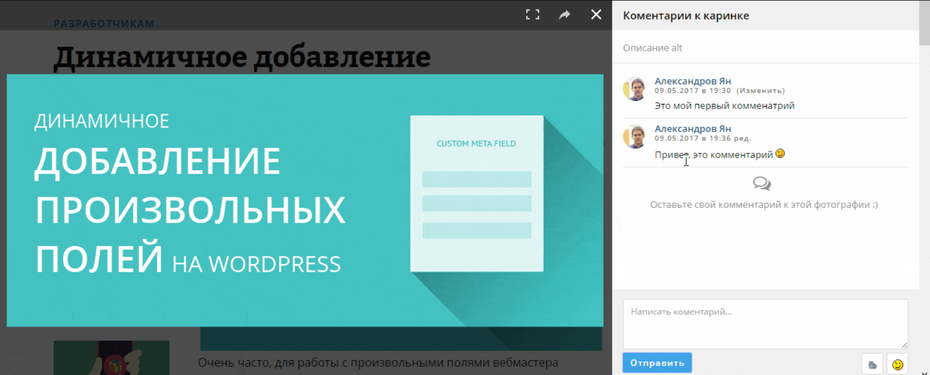This screenshot has width=930, height=375.
Task: Focus the Написать коментарий text field
Action: 765,324
